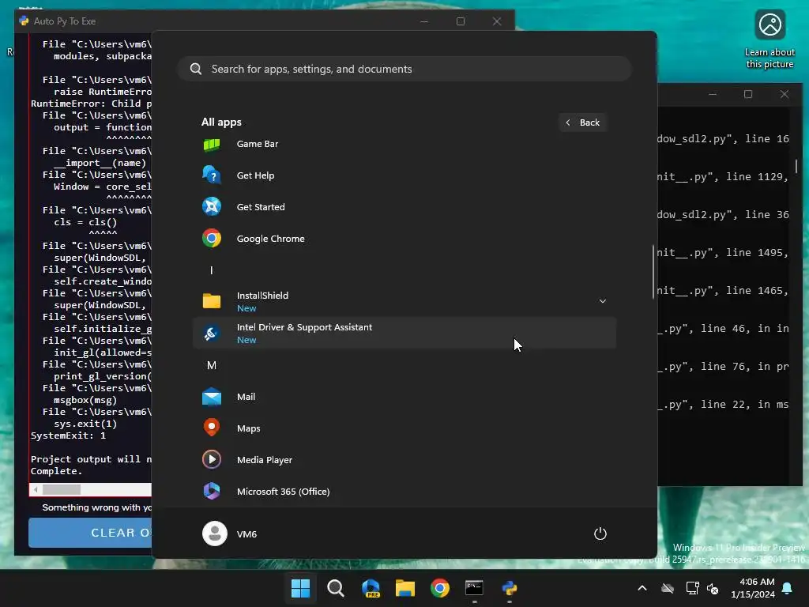Open the InstallShield folder icon
Viewport: 809px width, 607px height.
click(x=212, y=301)
